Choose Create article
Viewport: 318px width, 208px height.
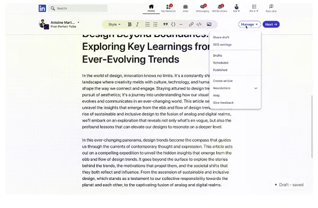(x=223, y=81)
